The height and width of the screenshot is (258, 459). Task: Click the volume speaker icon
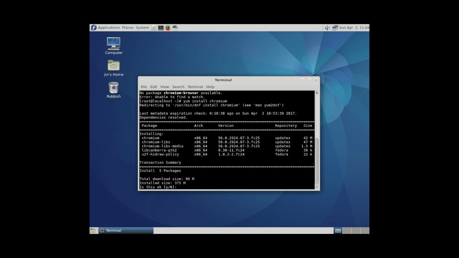tap(327, 28)
